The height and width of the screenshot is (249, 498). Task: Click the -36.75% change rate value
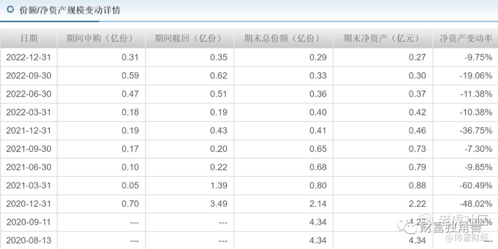[x=476, y=131]
